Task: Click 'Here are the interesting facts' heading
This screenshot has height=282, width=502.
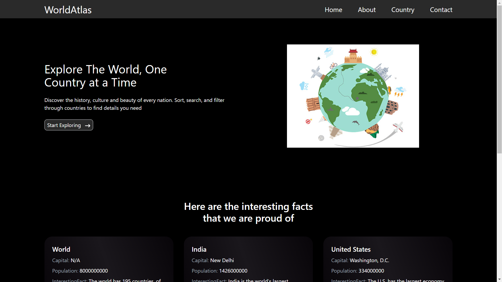Action: tap(248, 212)
